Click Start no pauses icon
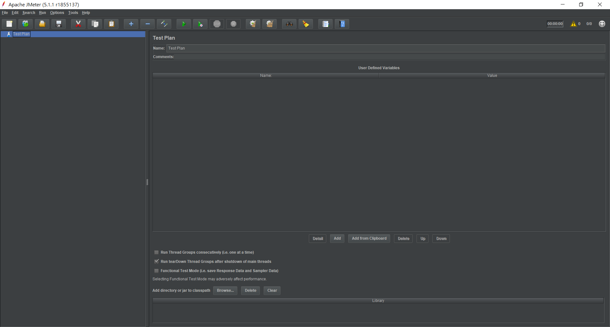 (200, 24)
